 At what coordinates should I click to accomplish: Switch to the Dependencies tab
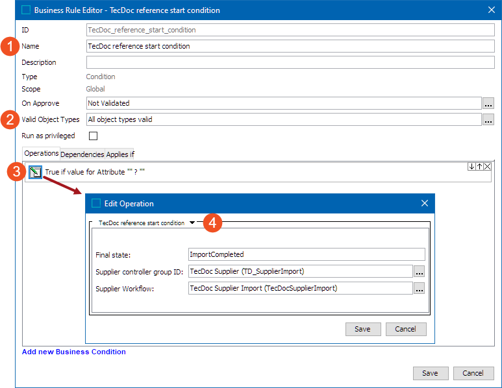coord(82,154)
